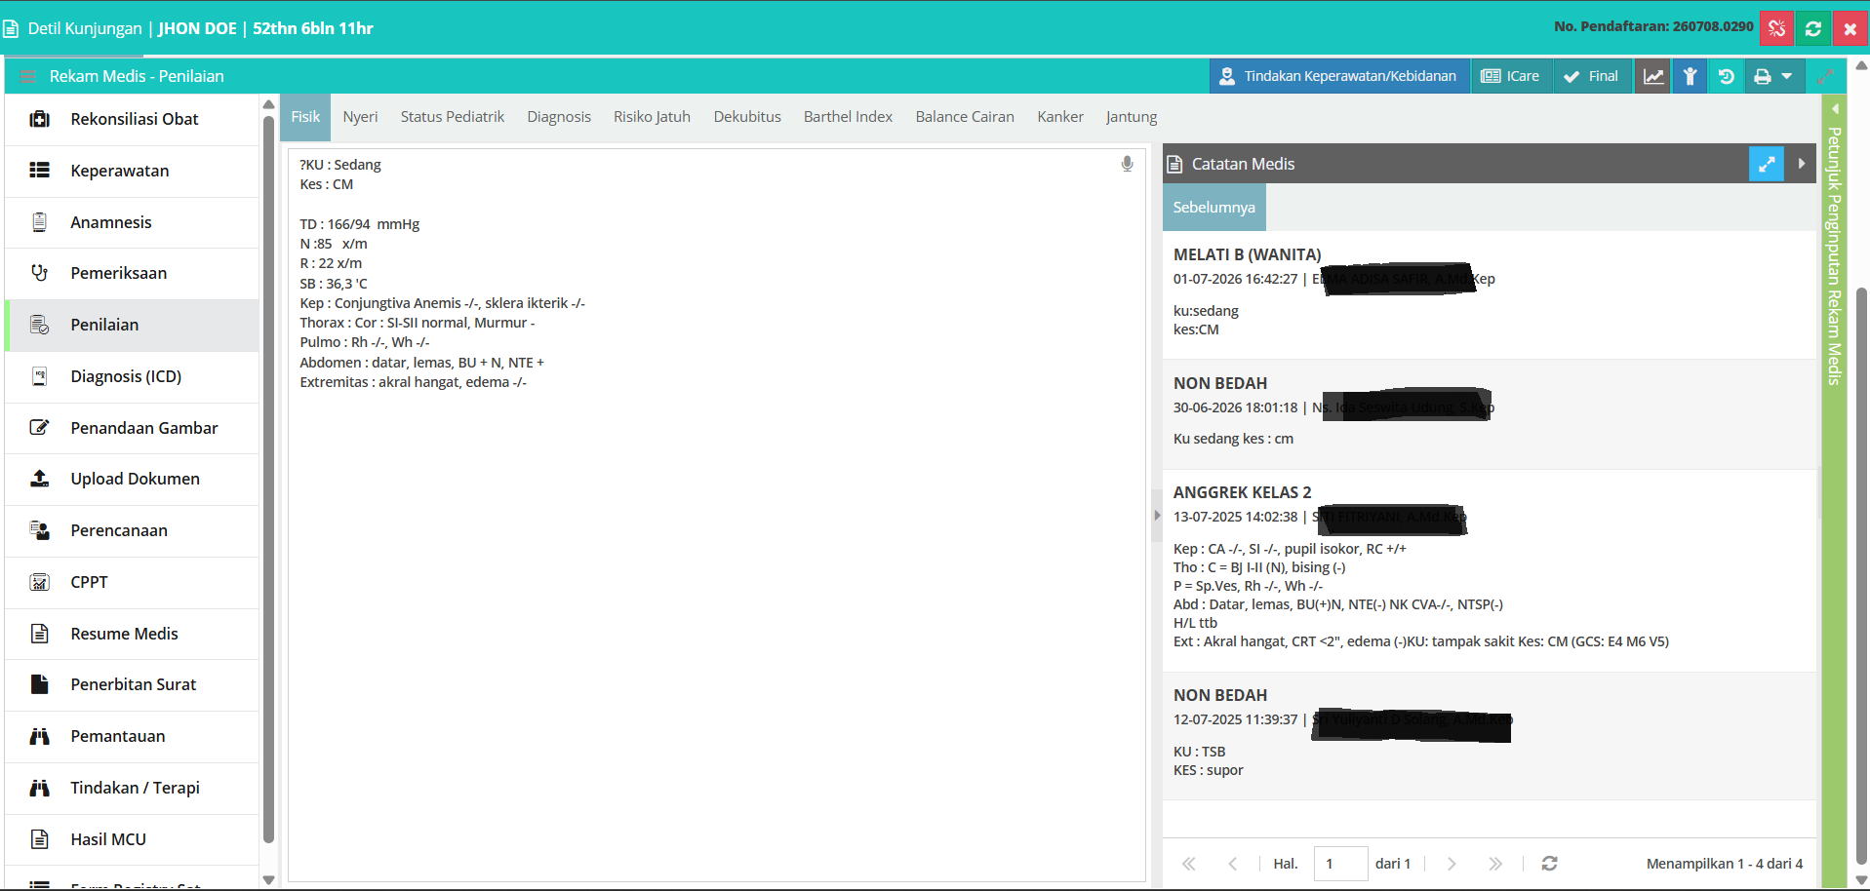The image size is (1870, 891).
Task: Open the Penerbitan Surat entry
Action: click(x=132, y=684)
